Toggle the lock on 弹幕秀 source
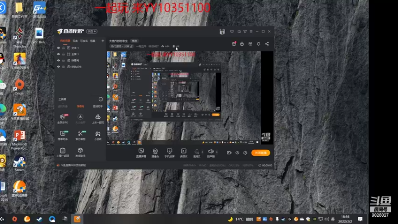This screenshot has width=398, height=224. (64, 60)
